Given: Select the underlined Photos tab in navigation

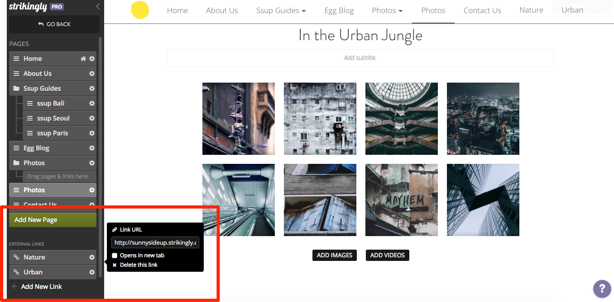Looking at the screenshot, I should (433, 10).
